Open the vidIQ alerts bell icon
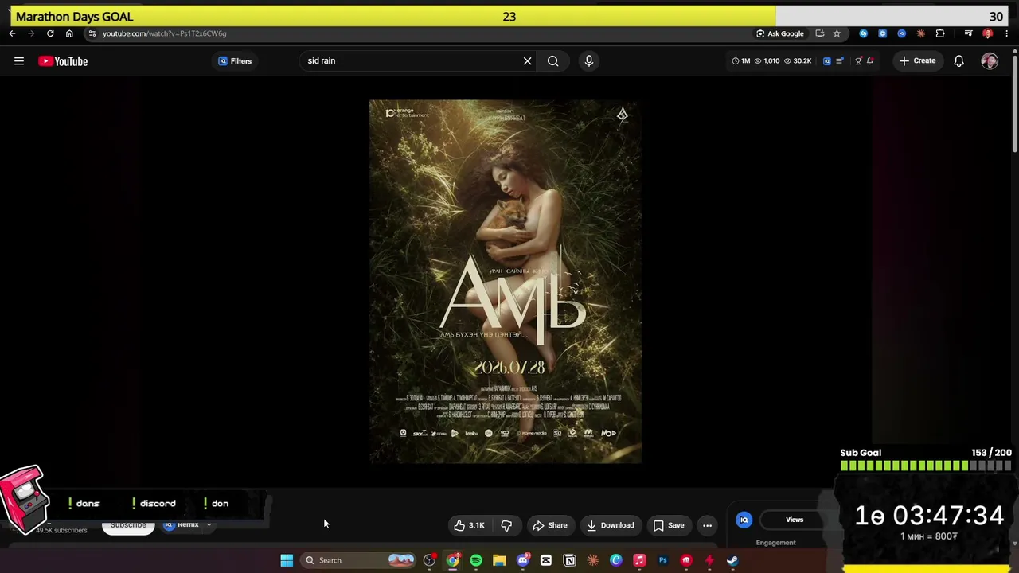 click(870, 61)
